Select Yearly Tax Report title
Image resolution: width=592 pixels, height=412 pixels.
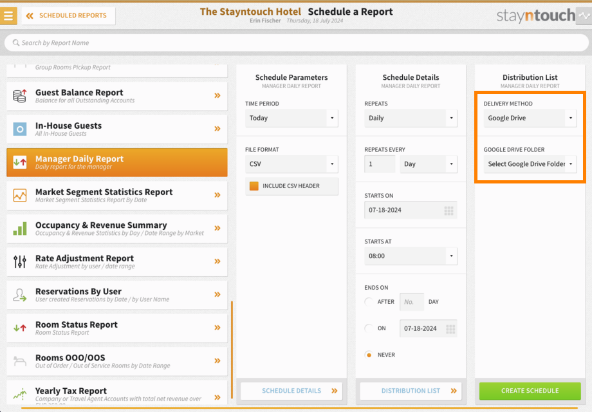point(71,391)
